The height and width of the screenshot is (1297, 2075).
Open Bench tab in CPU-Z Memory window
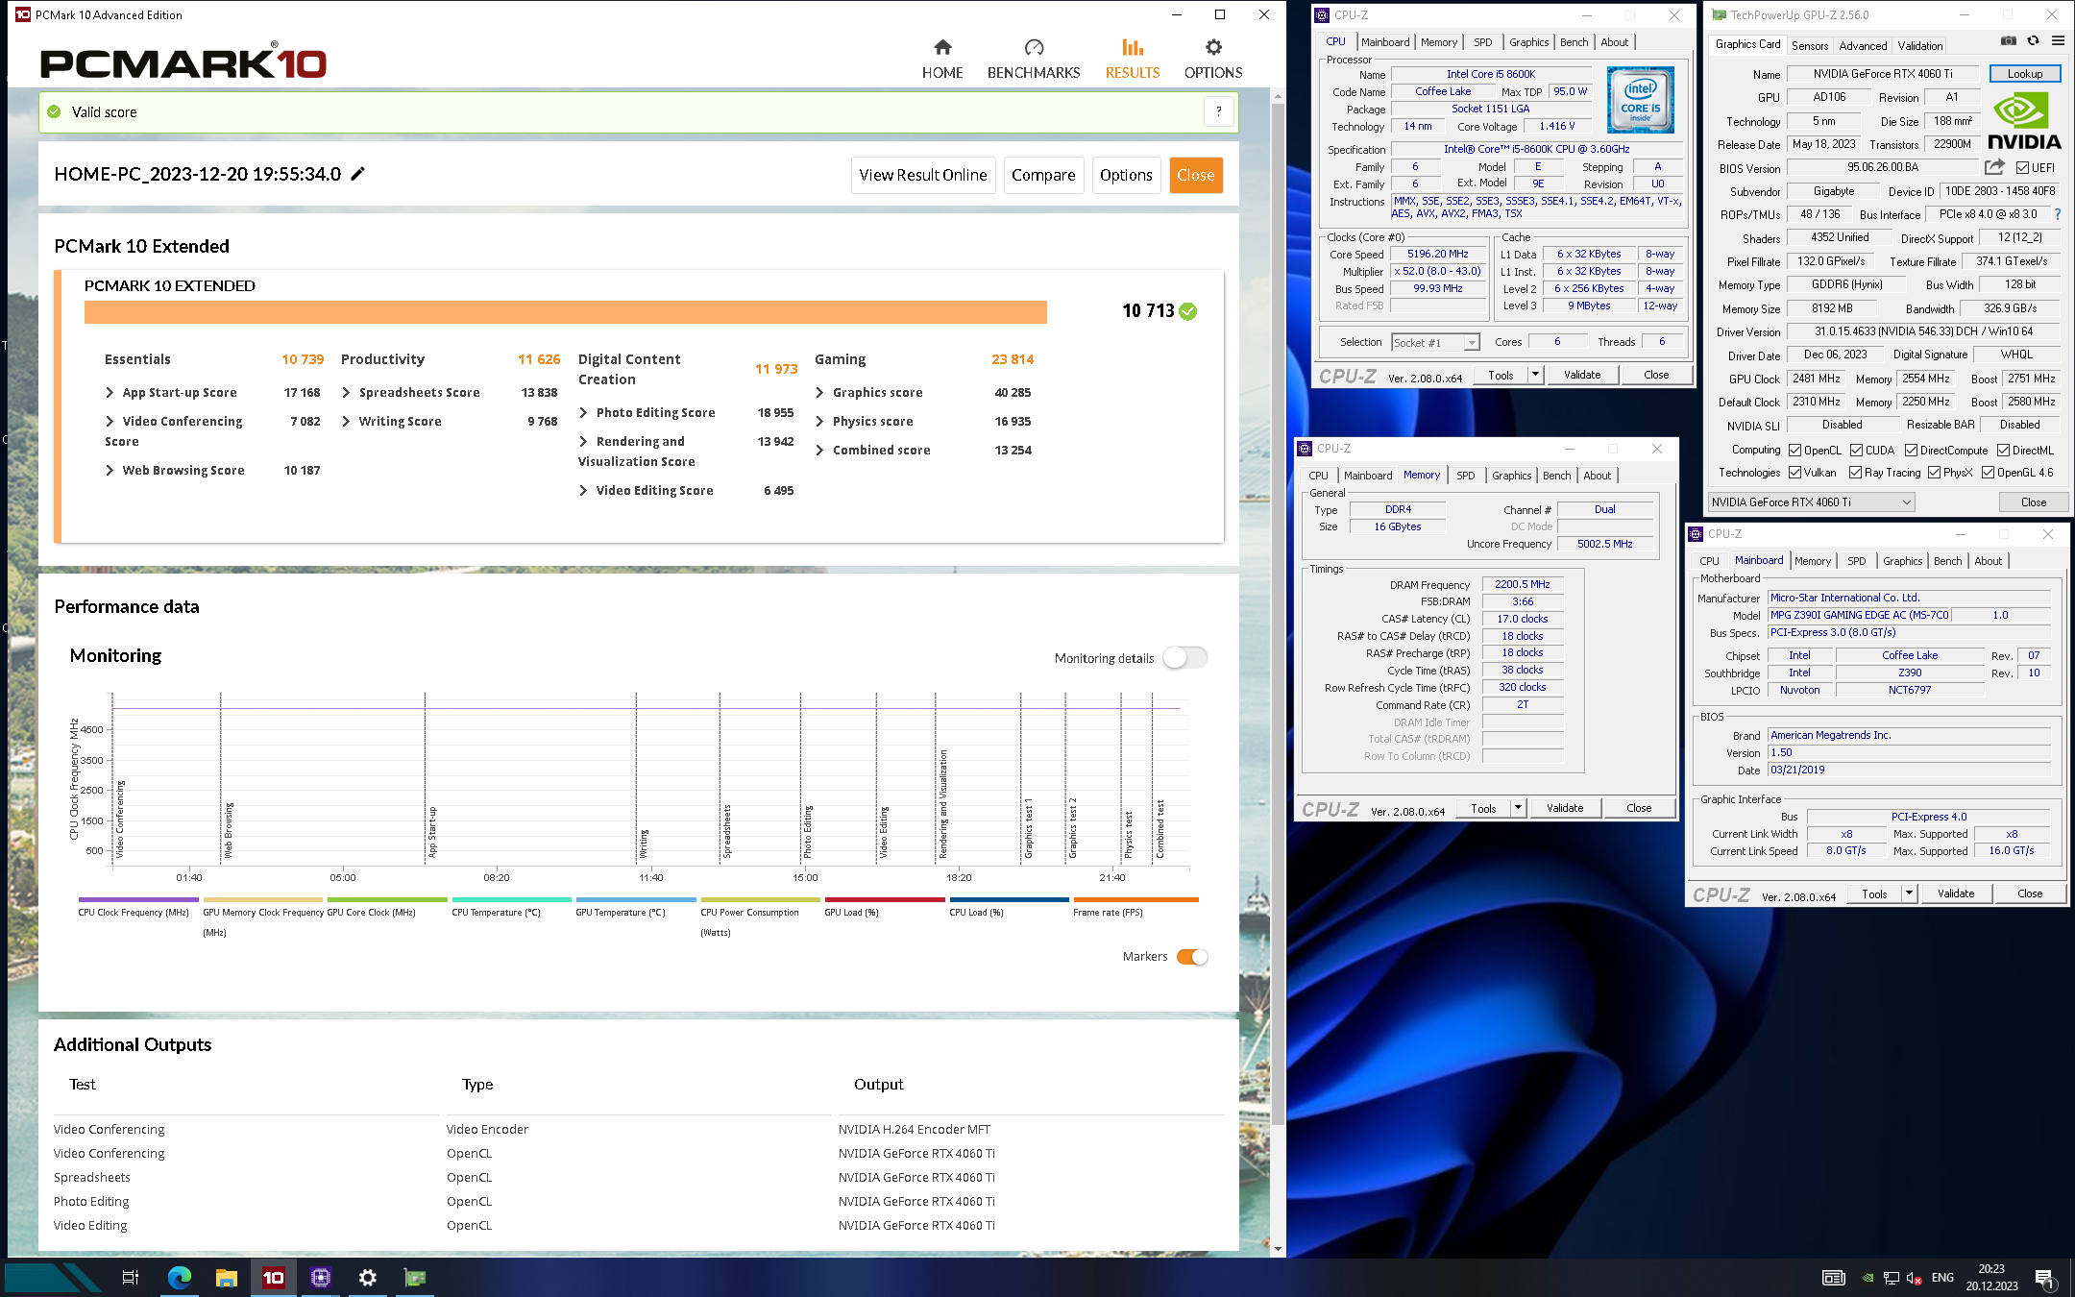coord(1557,475)
